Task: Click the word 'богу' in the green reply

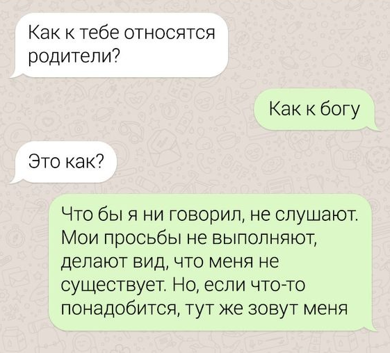Action: (x=340, y=110)
